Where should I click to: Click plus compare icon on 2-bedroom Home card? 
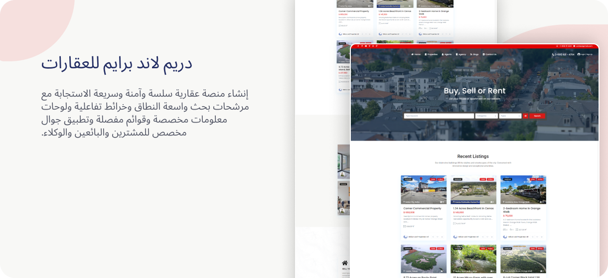(542, 237)
